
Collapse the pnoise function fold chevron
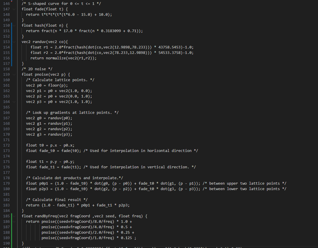tap(15, 75)
